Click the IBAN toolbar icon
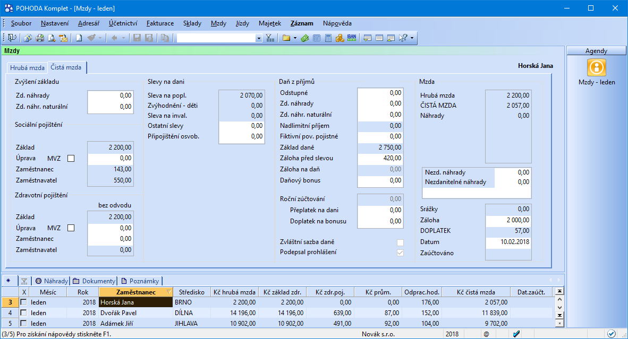The width and height of the screenshot is (628, 339). point(352,38)
